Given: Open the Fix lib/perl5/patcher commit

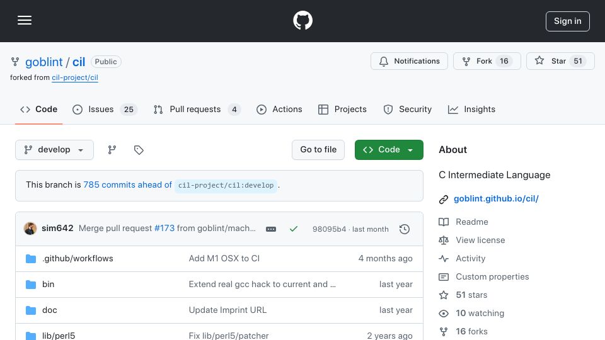Looking at the screenshot, I should pyautogui.click(x=228, y=336).
